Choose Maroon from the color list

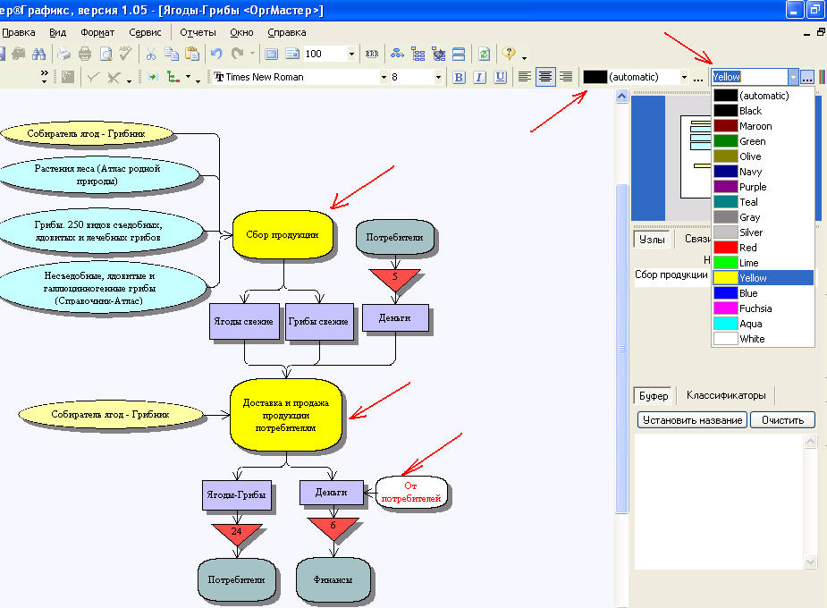click(x=763, y=126)
